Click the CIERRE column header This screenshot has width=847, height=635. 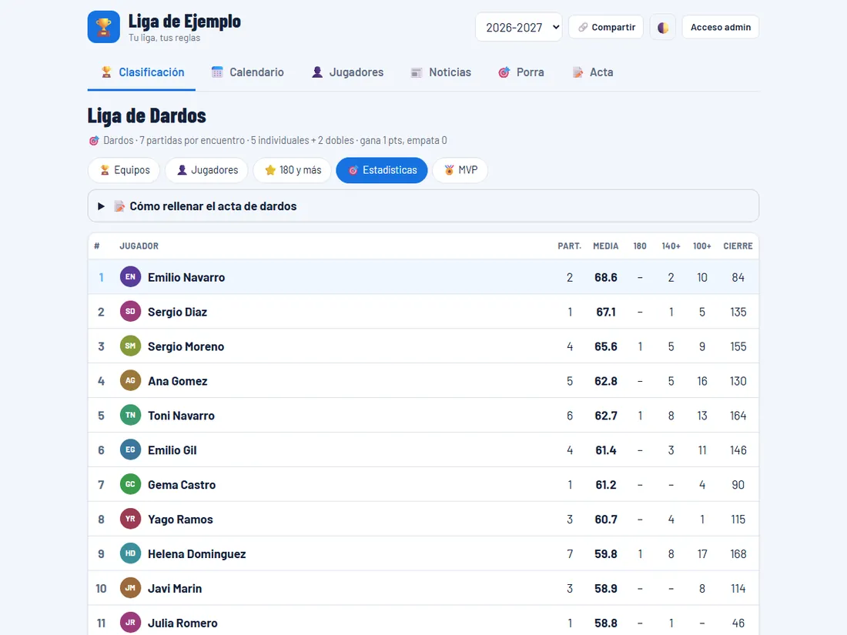click(738, 246)
